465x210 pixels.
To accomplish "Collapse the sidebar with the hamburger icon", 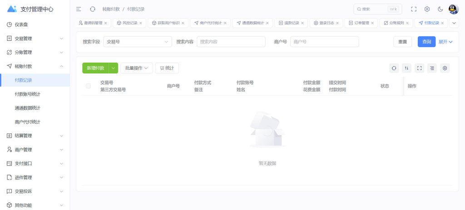I will [x=79, y=9].
